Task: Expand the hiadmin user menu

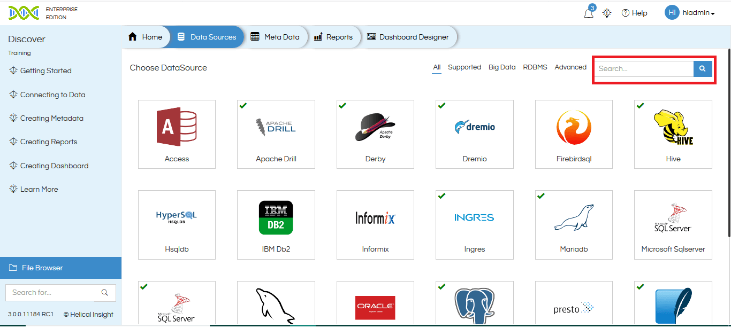Action: pyautogui.click(x=699, y=13)
